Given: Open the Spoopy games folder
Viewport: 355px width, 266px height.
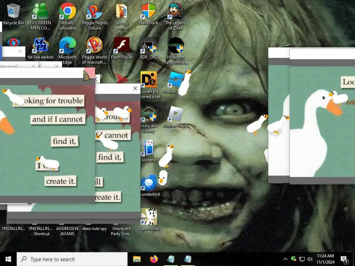Looking at the screenshot, I should pos(122,16).
